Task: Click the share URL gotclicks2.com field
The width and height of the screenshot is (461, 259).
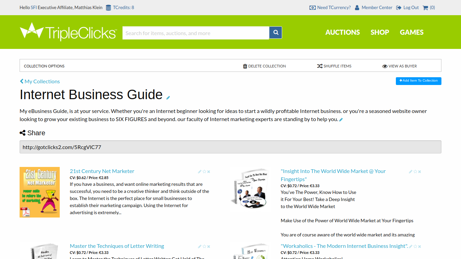Action: tap(231, 147)
